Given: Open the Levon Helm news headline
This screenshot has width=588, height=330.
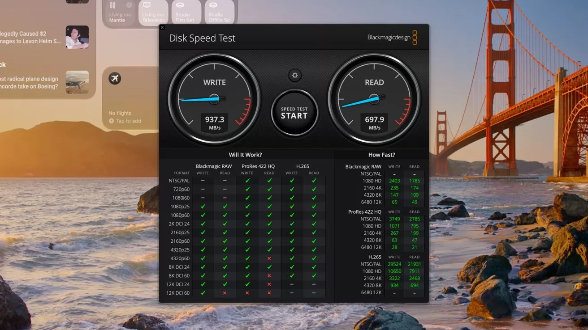Looking at the screenshot, I should pyautogui.click(x=30, y=37).
